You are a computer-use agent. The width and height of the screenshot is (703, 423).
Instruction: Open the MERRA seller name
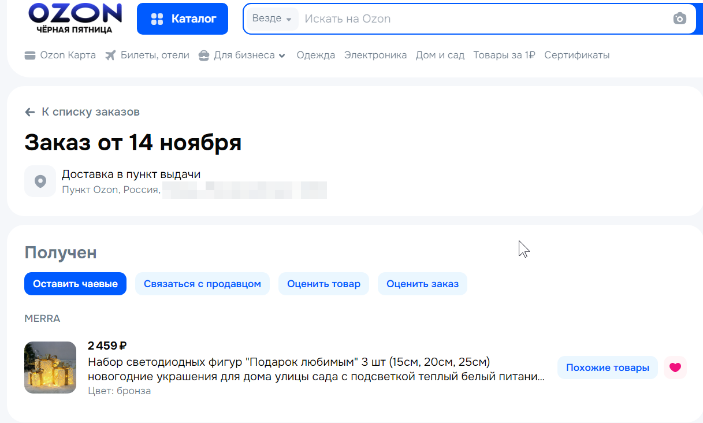coord(42,319)
